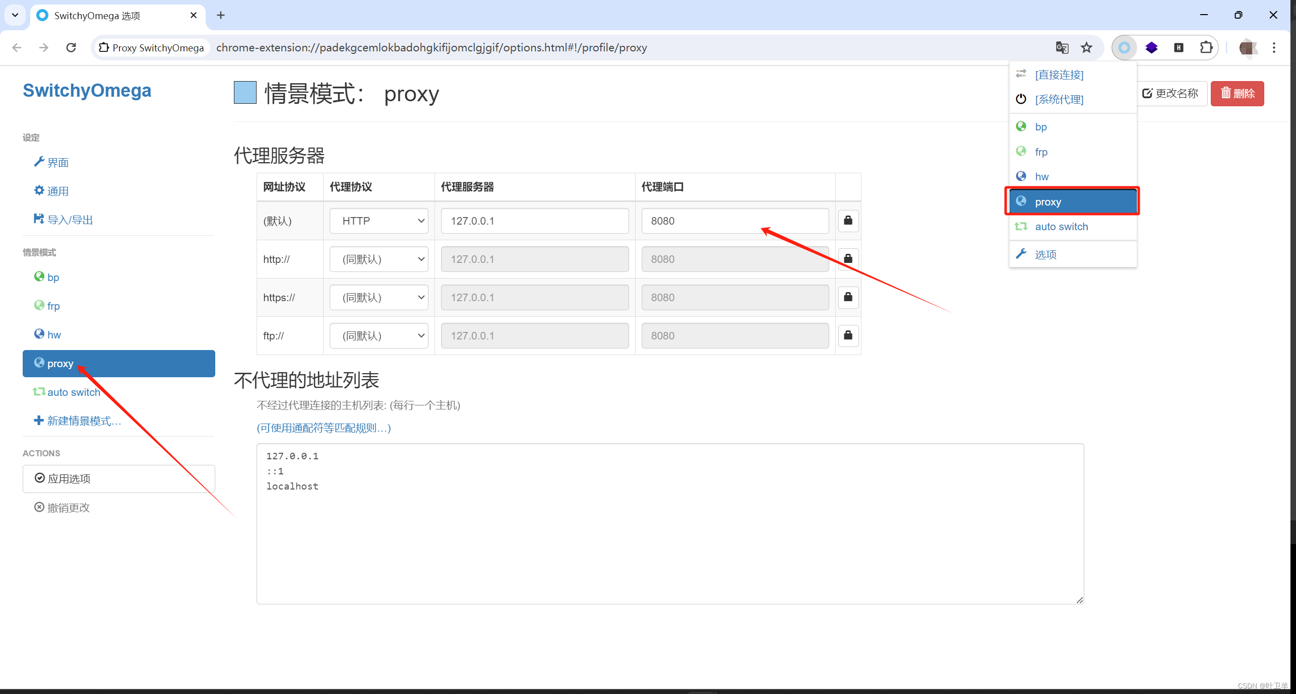Open the https:// proxy protocol dropdown
The width and height of the screenshot is (1296, 694).
[379, 298]
